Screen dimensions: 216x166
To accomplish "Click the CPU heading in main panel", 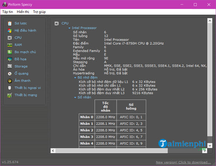I will [x=65, y=23].
